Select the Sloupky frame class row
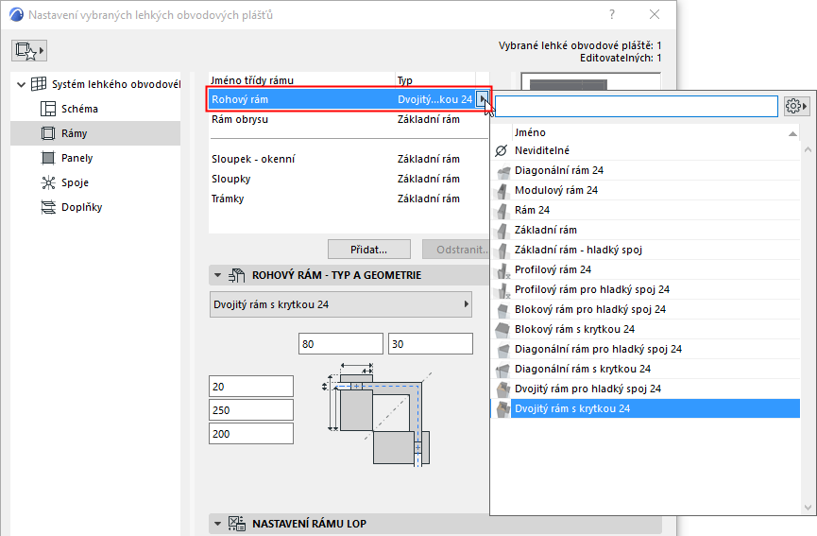Viewport: 817px width, 536px height. click(349, 179)
